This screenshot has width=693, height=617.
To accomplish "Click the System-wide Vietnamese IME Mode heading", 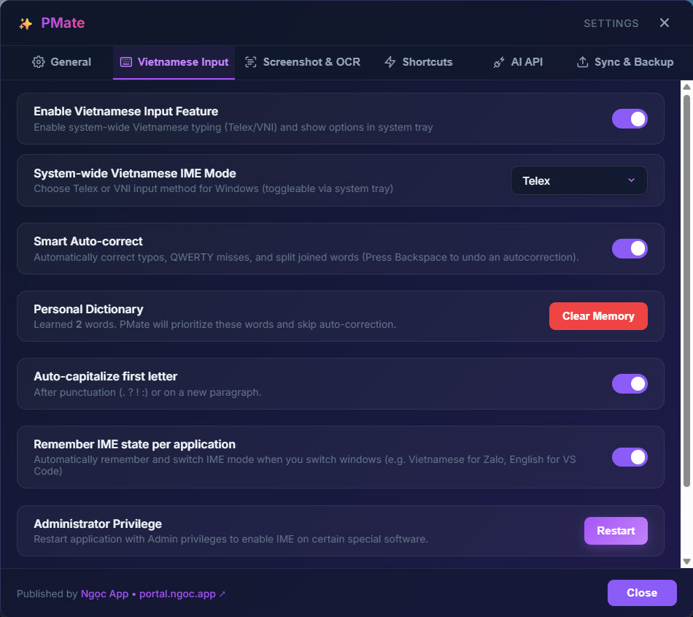I will (x=135, y=173).
